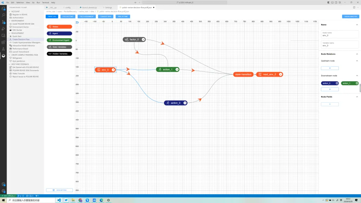Select the dark blue Agent node type
361x203 pixels.
tap(59, 33)
